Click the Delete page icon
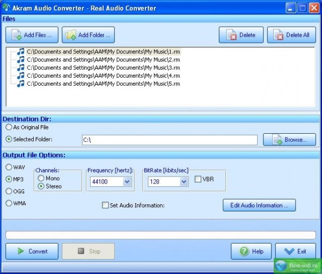322x274 pixels. pyautogui.click(x=231, y=35)
